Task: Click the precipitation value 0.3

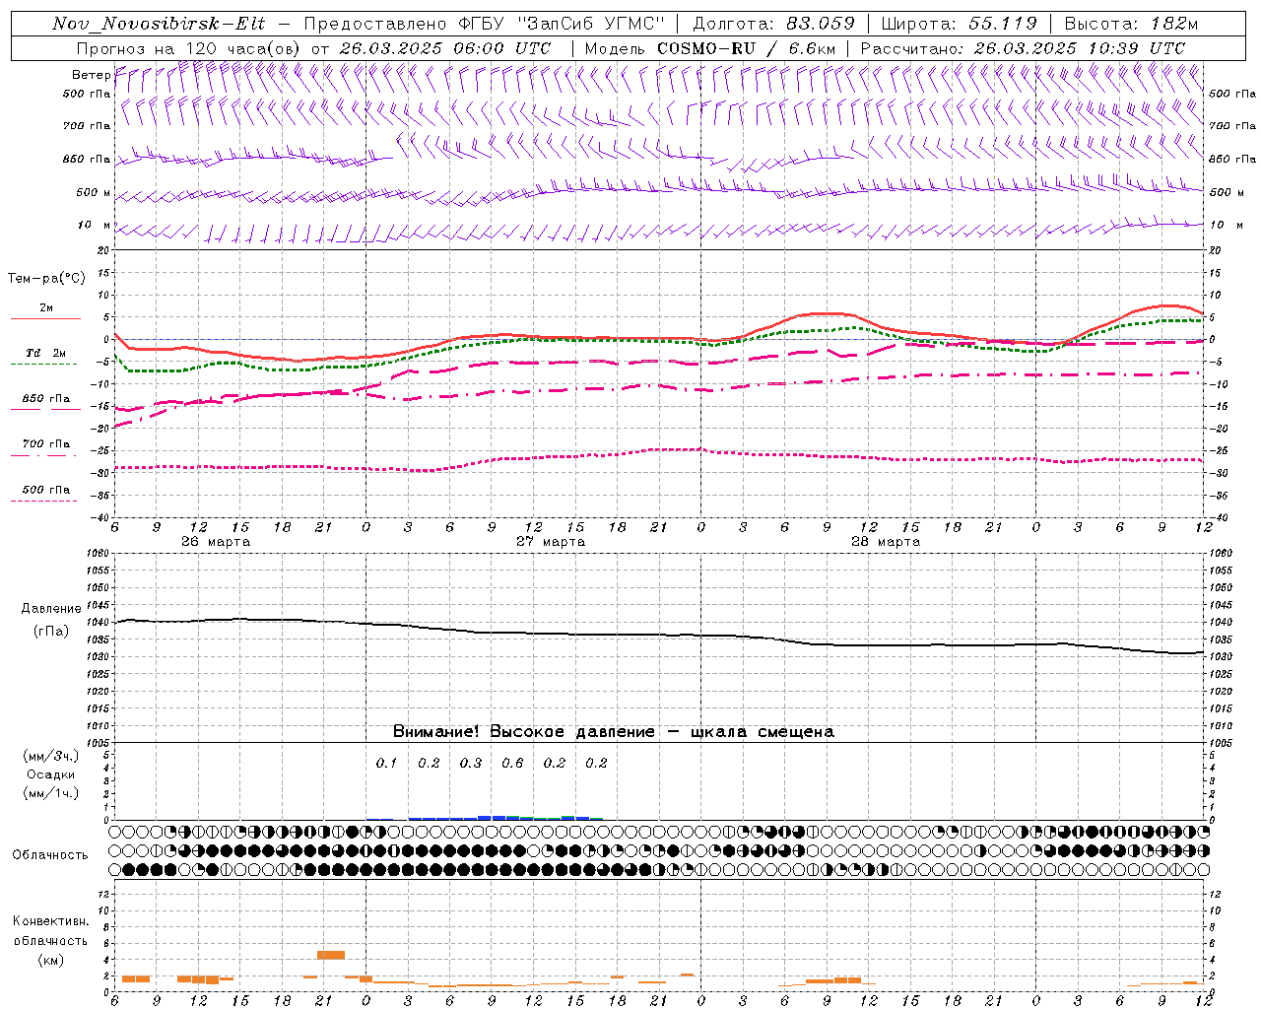Action: (x=471, y=763)
